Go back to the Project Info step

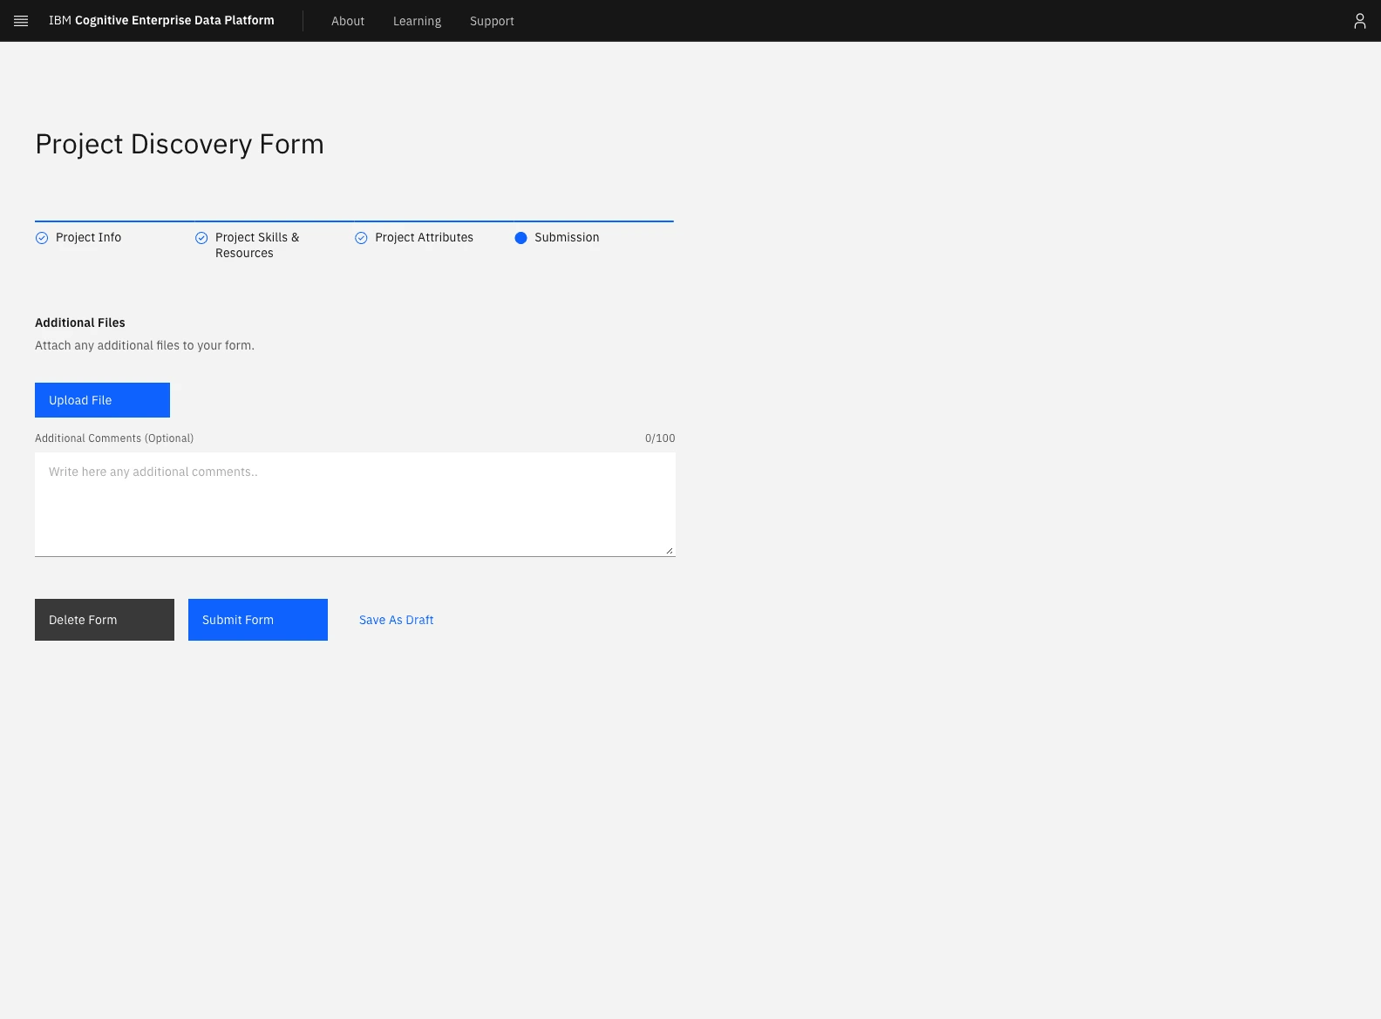(88, 237)
